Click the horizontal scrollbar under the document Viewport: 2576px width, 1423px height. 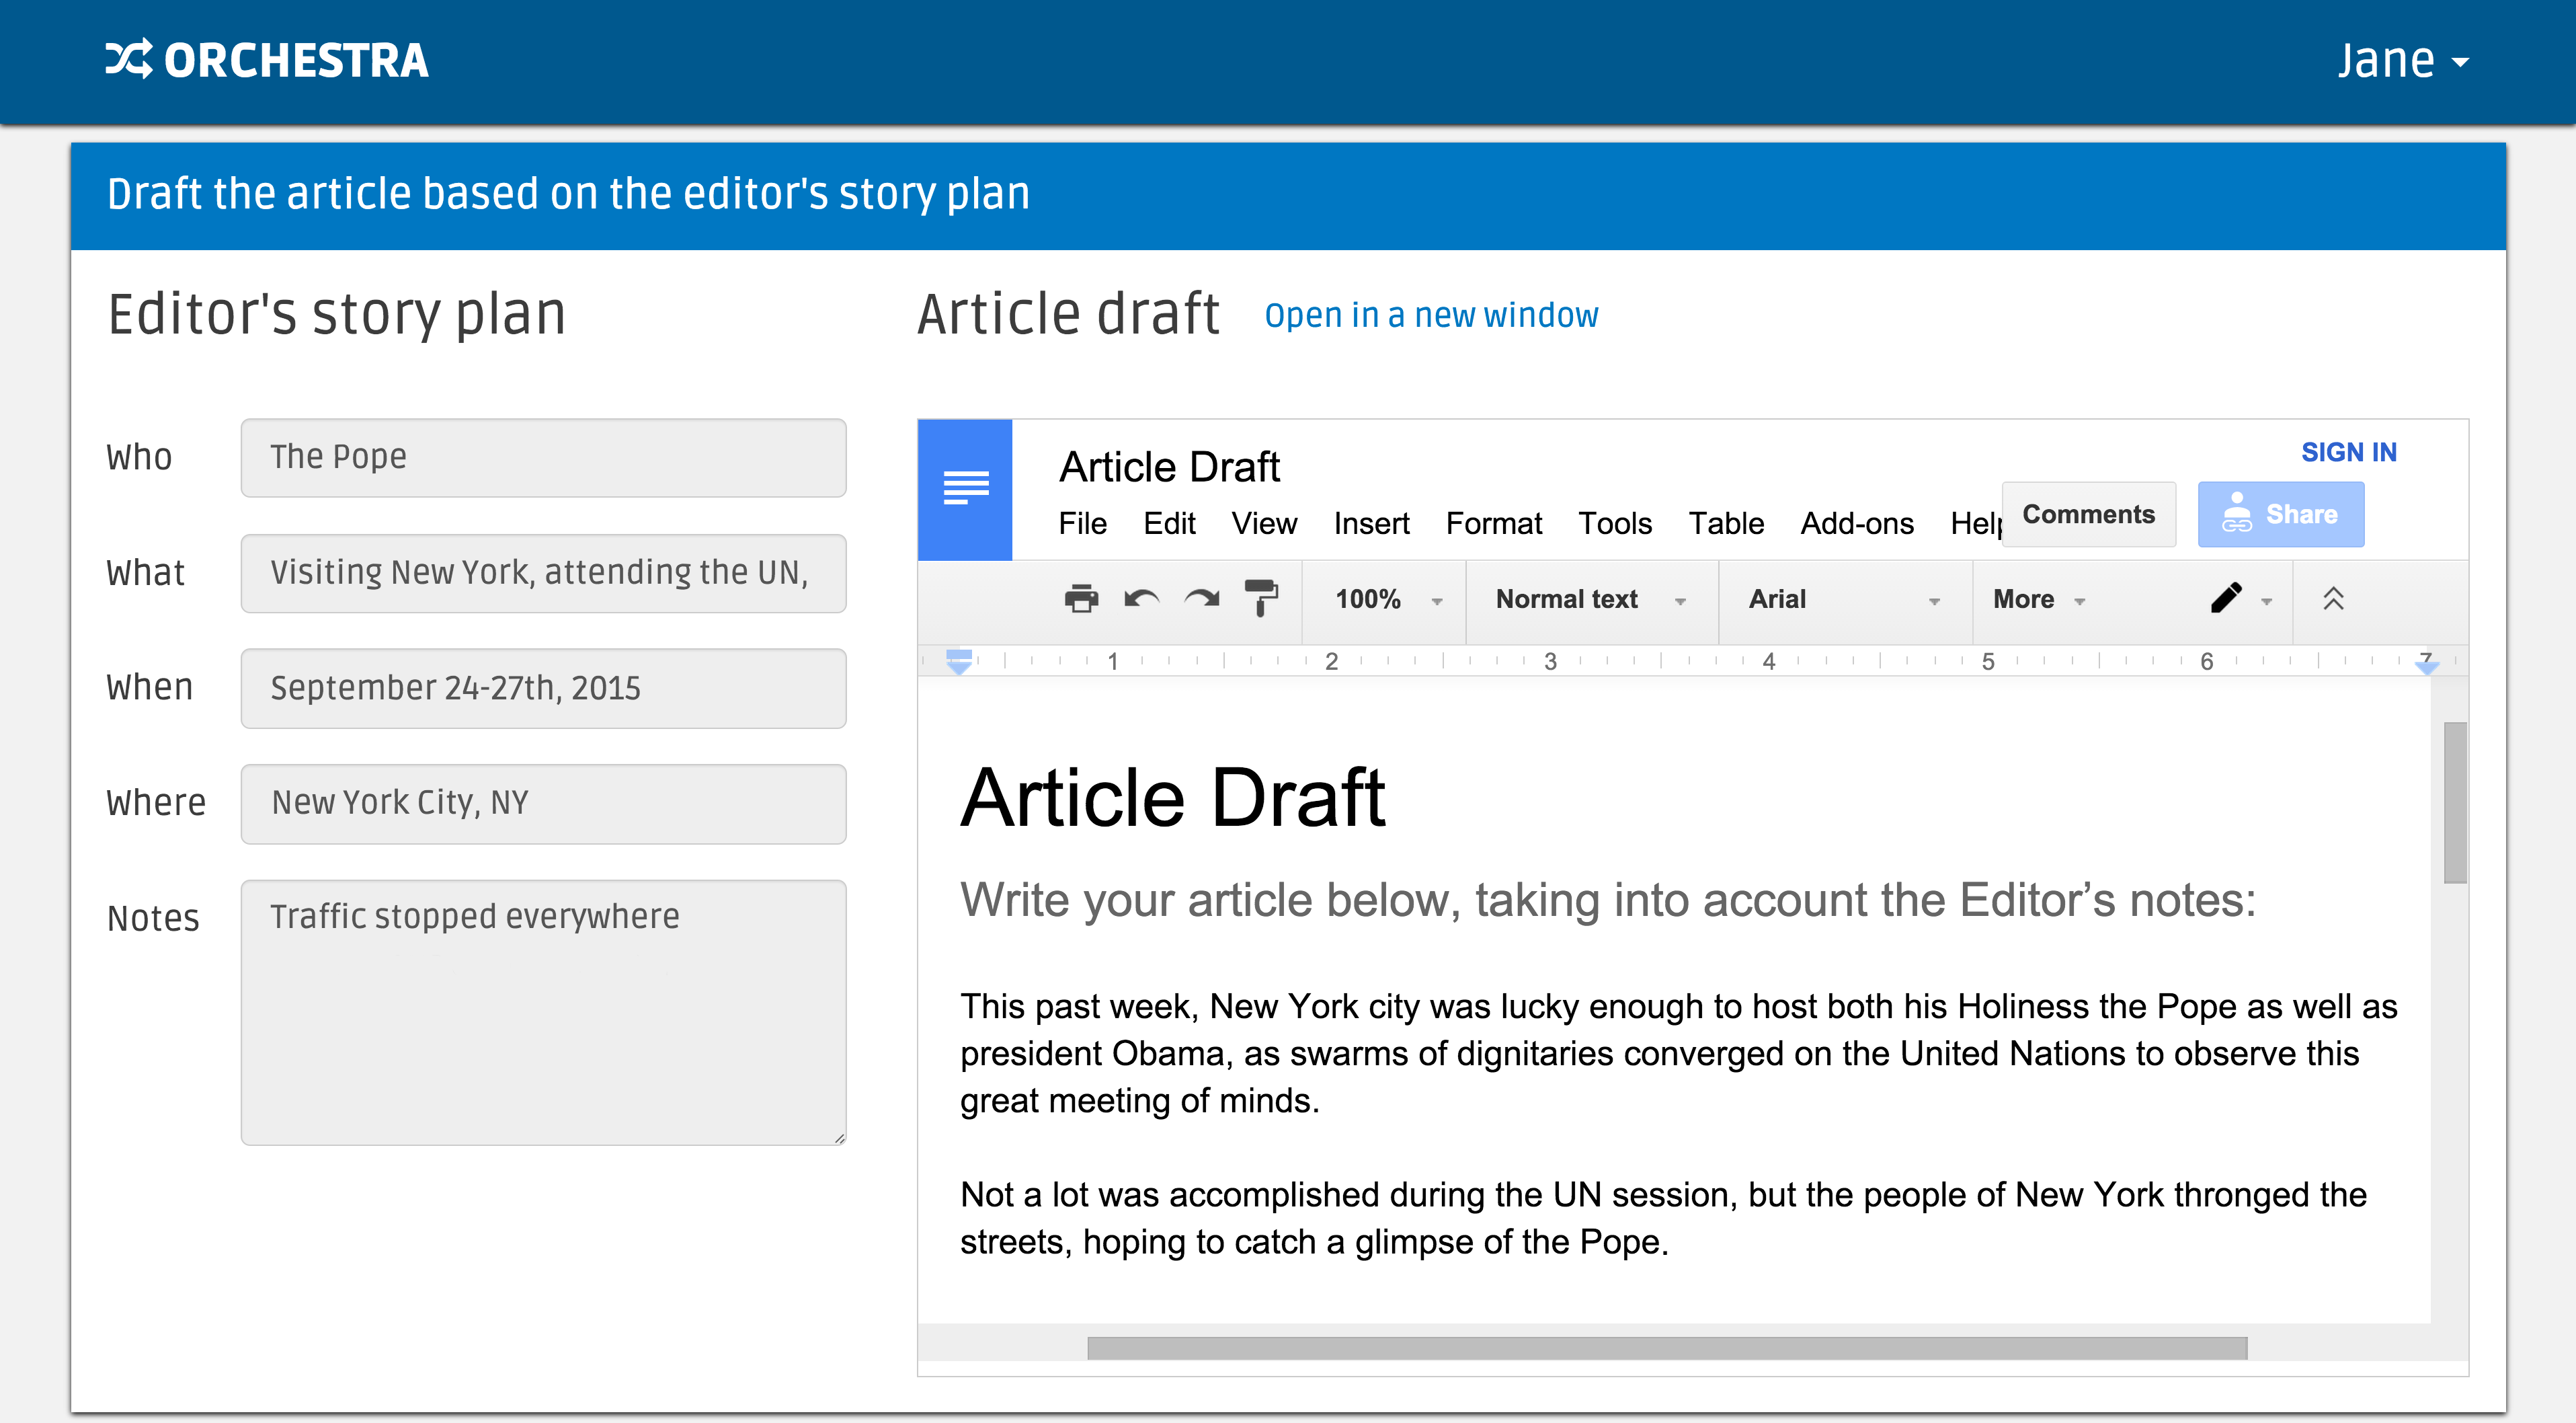[x=1666, y=1347]
